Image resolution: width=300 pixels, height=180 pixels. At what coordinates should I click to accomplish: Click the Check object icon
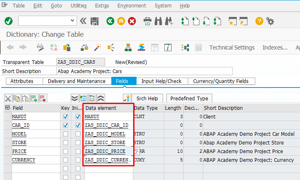(x=84, y=47)
